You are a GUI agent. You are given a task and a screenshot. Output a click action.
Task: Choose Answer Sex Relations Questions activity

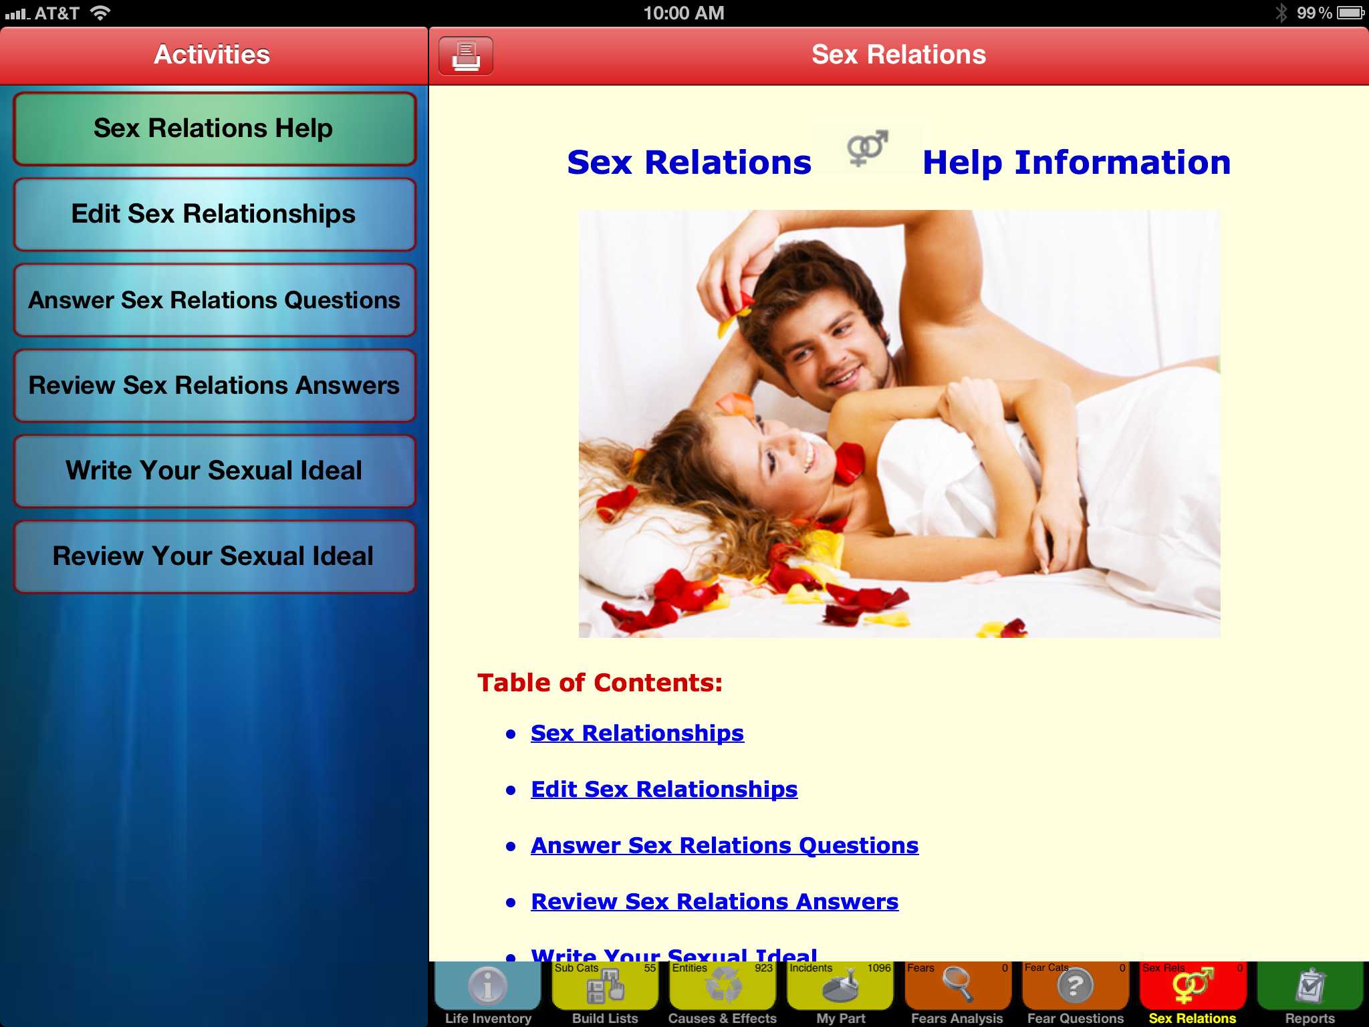[x=214, y=300]
